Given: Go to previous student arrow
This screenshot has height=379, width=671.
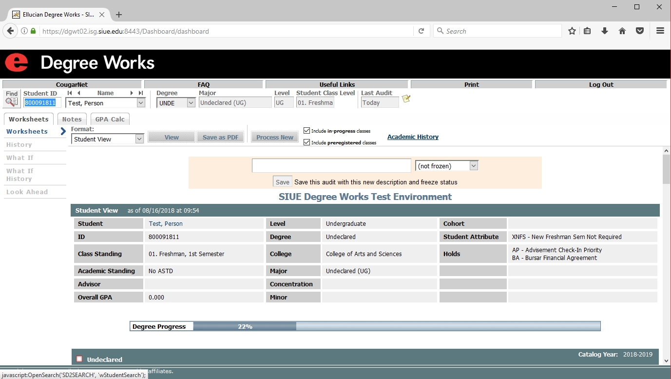Looking at the screenshot, I should [78, 93].
